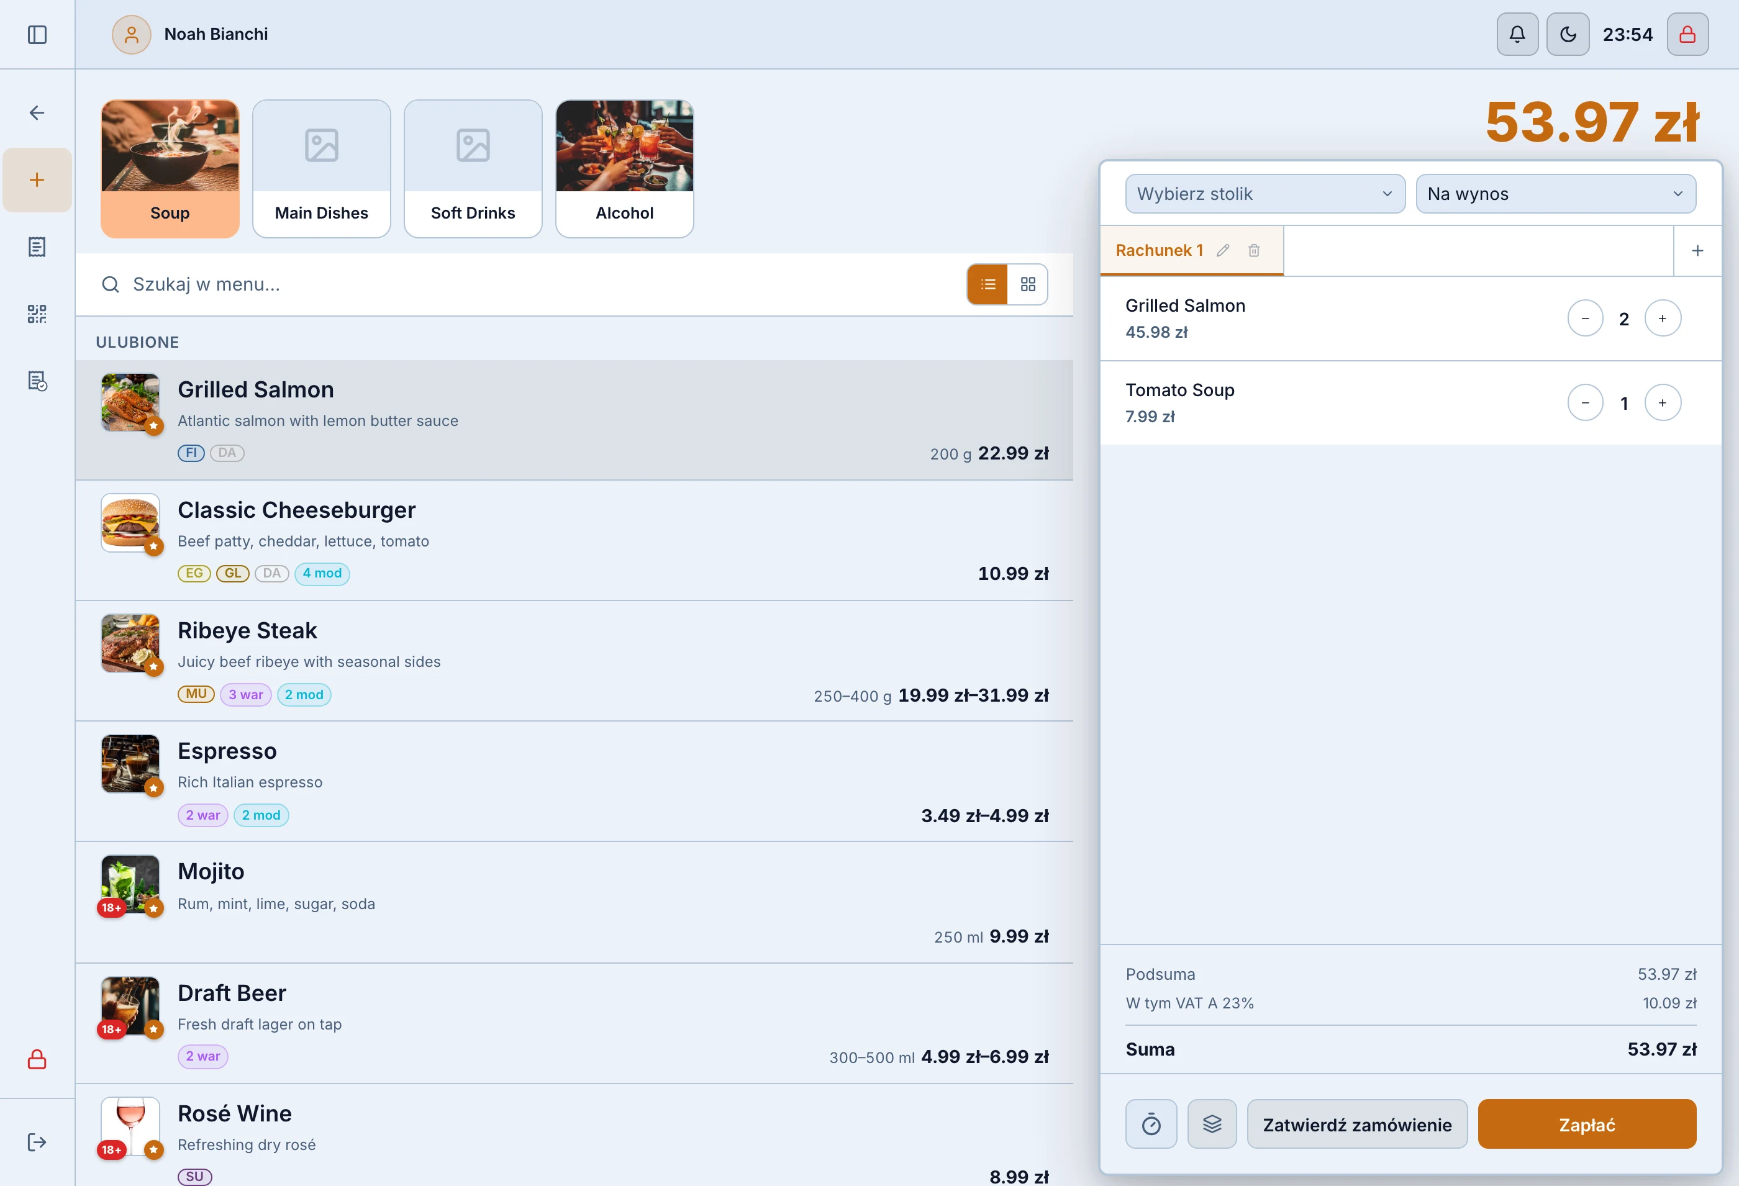Click the red lock button in header
1739x1186 pixels.
[x=1687, y=34]
